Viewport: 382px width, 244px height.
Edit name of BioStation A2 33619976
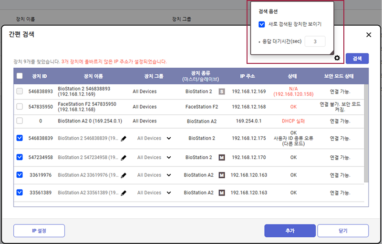click(124, 175)
